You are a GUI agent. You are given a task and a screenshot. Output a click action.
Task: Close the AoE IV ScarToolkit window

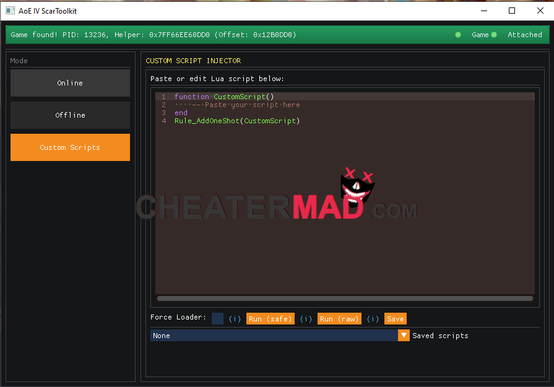pos(540,11)
